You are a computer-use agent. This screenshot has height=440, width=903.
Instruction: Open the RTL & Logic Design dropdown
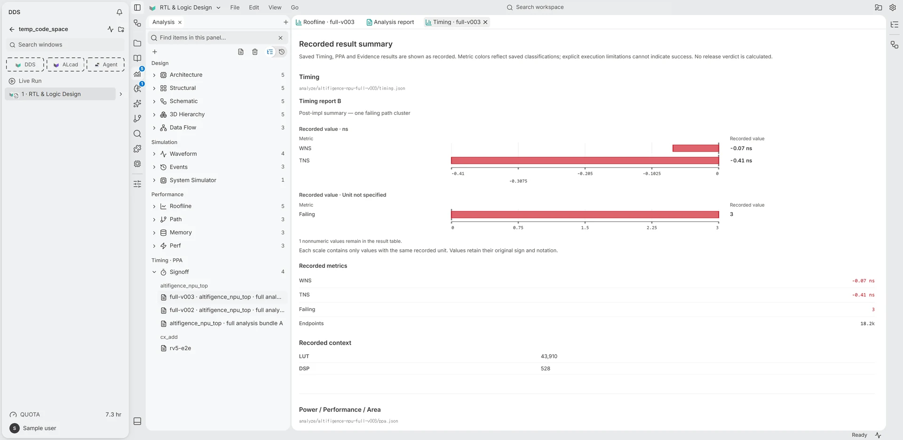[x=185, y=8]
